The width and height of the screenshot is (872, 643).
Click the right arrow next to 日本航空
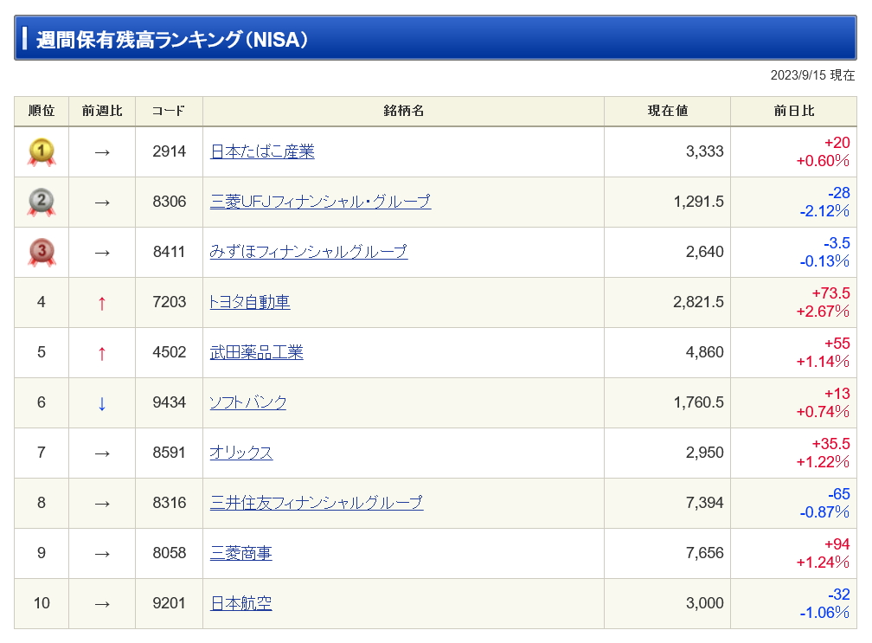click(103, 603)
